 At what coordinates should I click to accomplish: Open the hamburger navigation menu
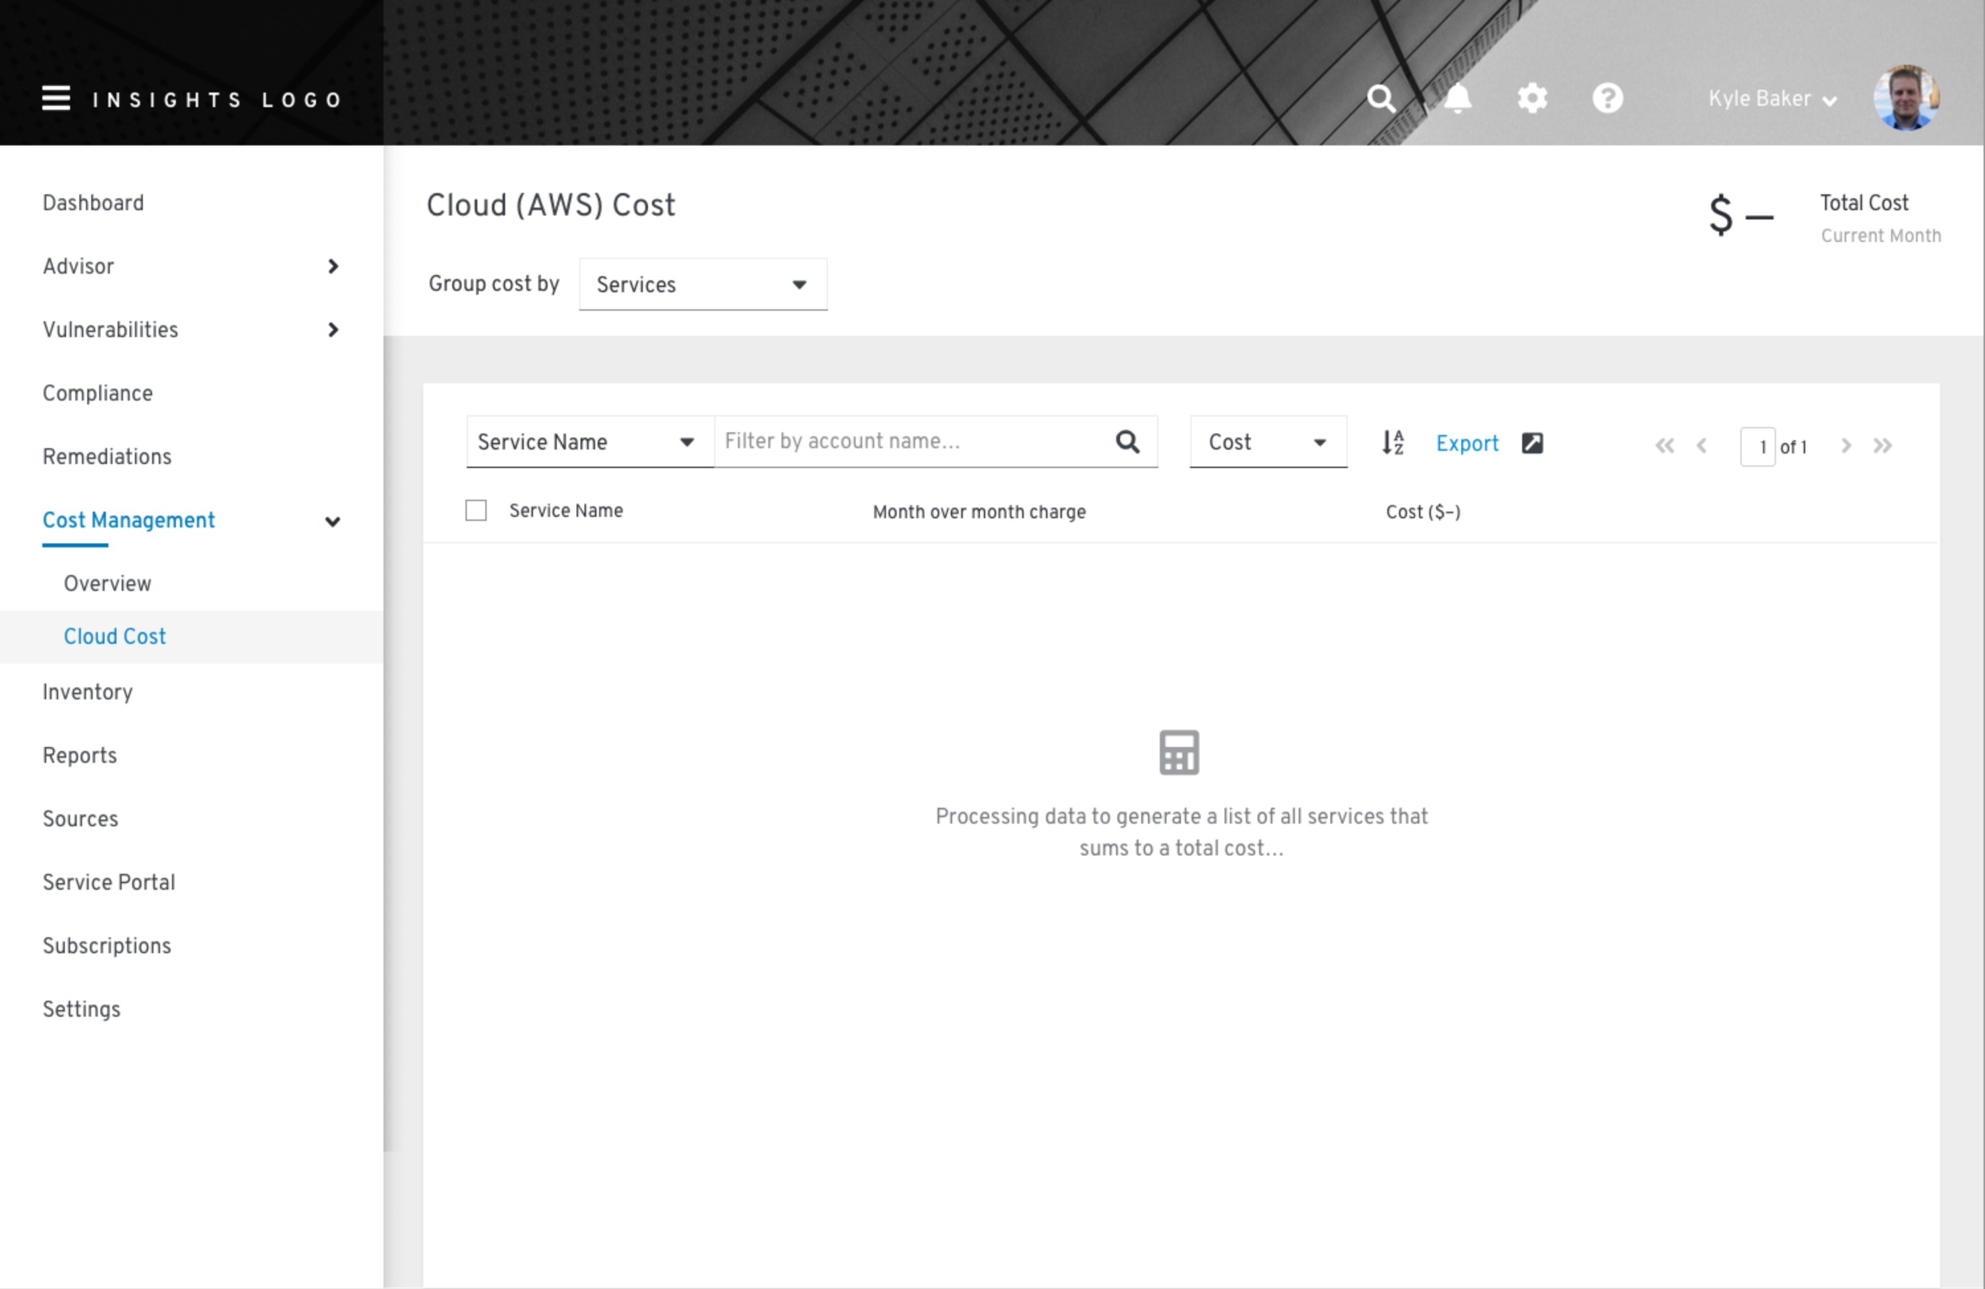(x=56, y=98)
